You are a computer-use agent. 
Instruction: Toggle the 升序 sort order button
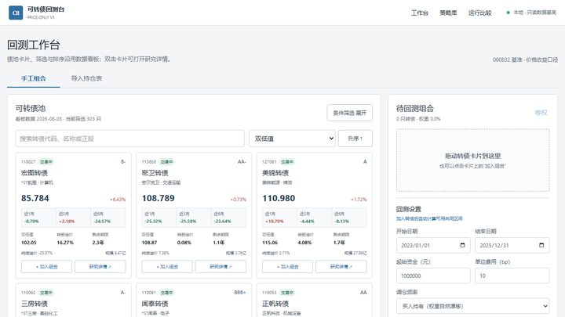(x=355, y=139)
